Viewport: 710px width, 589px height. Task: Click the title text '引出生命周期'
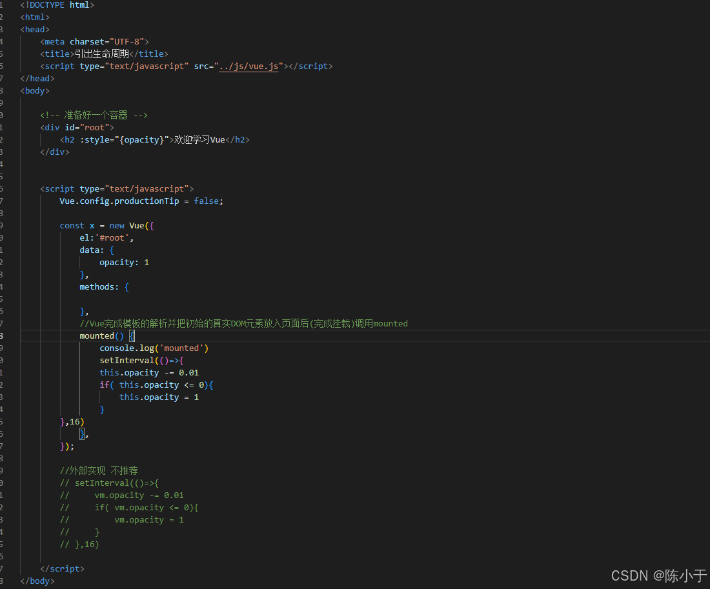(102, 54)
